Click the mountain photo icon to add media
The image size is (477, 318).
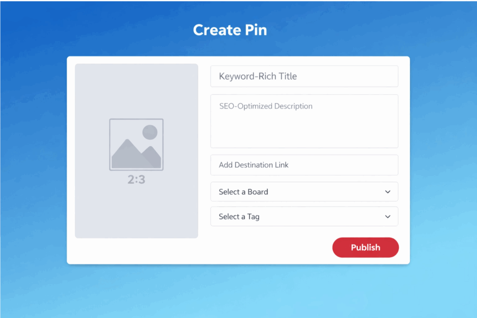(x=136, y=144)
